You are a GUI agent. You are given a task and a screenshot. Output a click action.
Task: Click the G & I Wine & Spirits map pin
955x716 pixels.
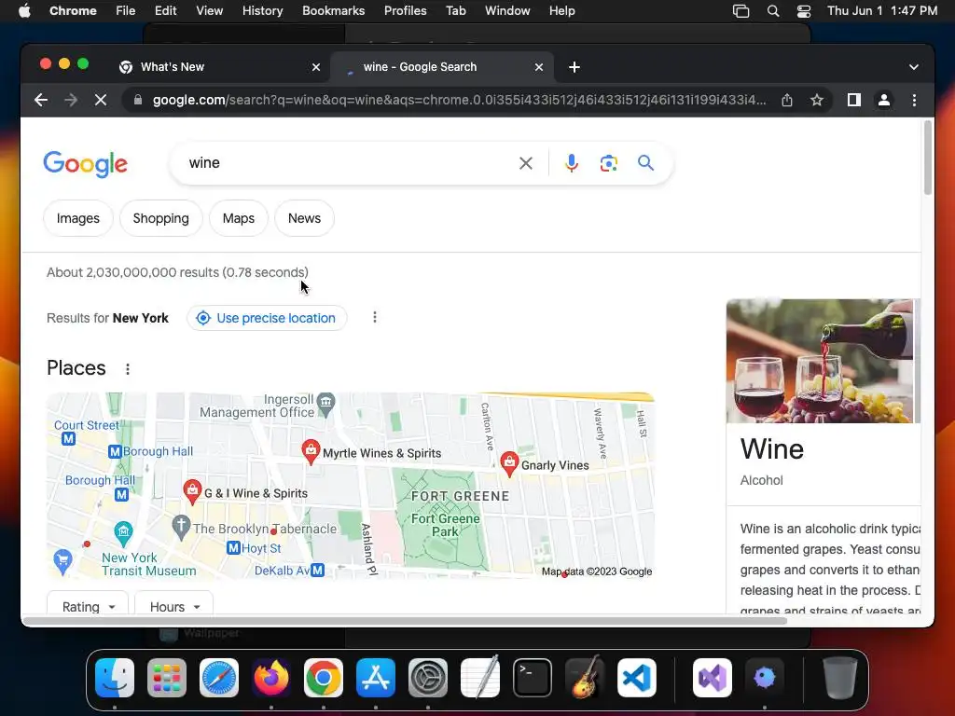192,492
